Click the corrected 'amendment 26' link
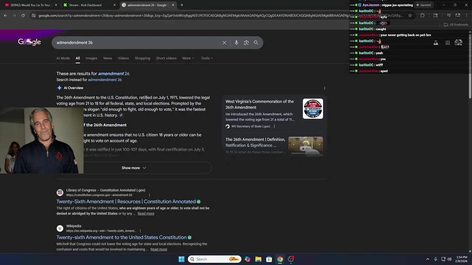This screenshot has height=265, width=472. tap(114, 74)
